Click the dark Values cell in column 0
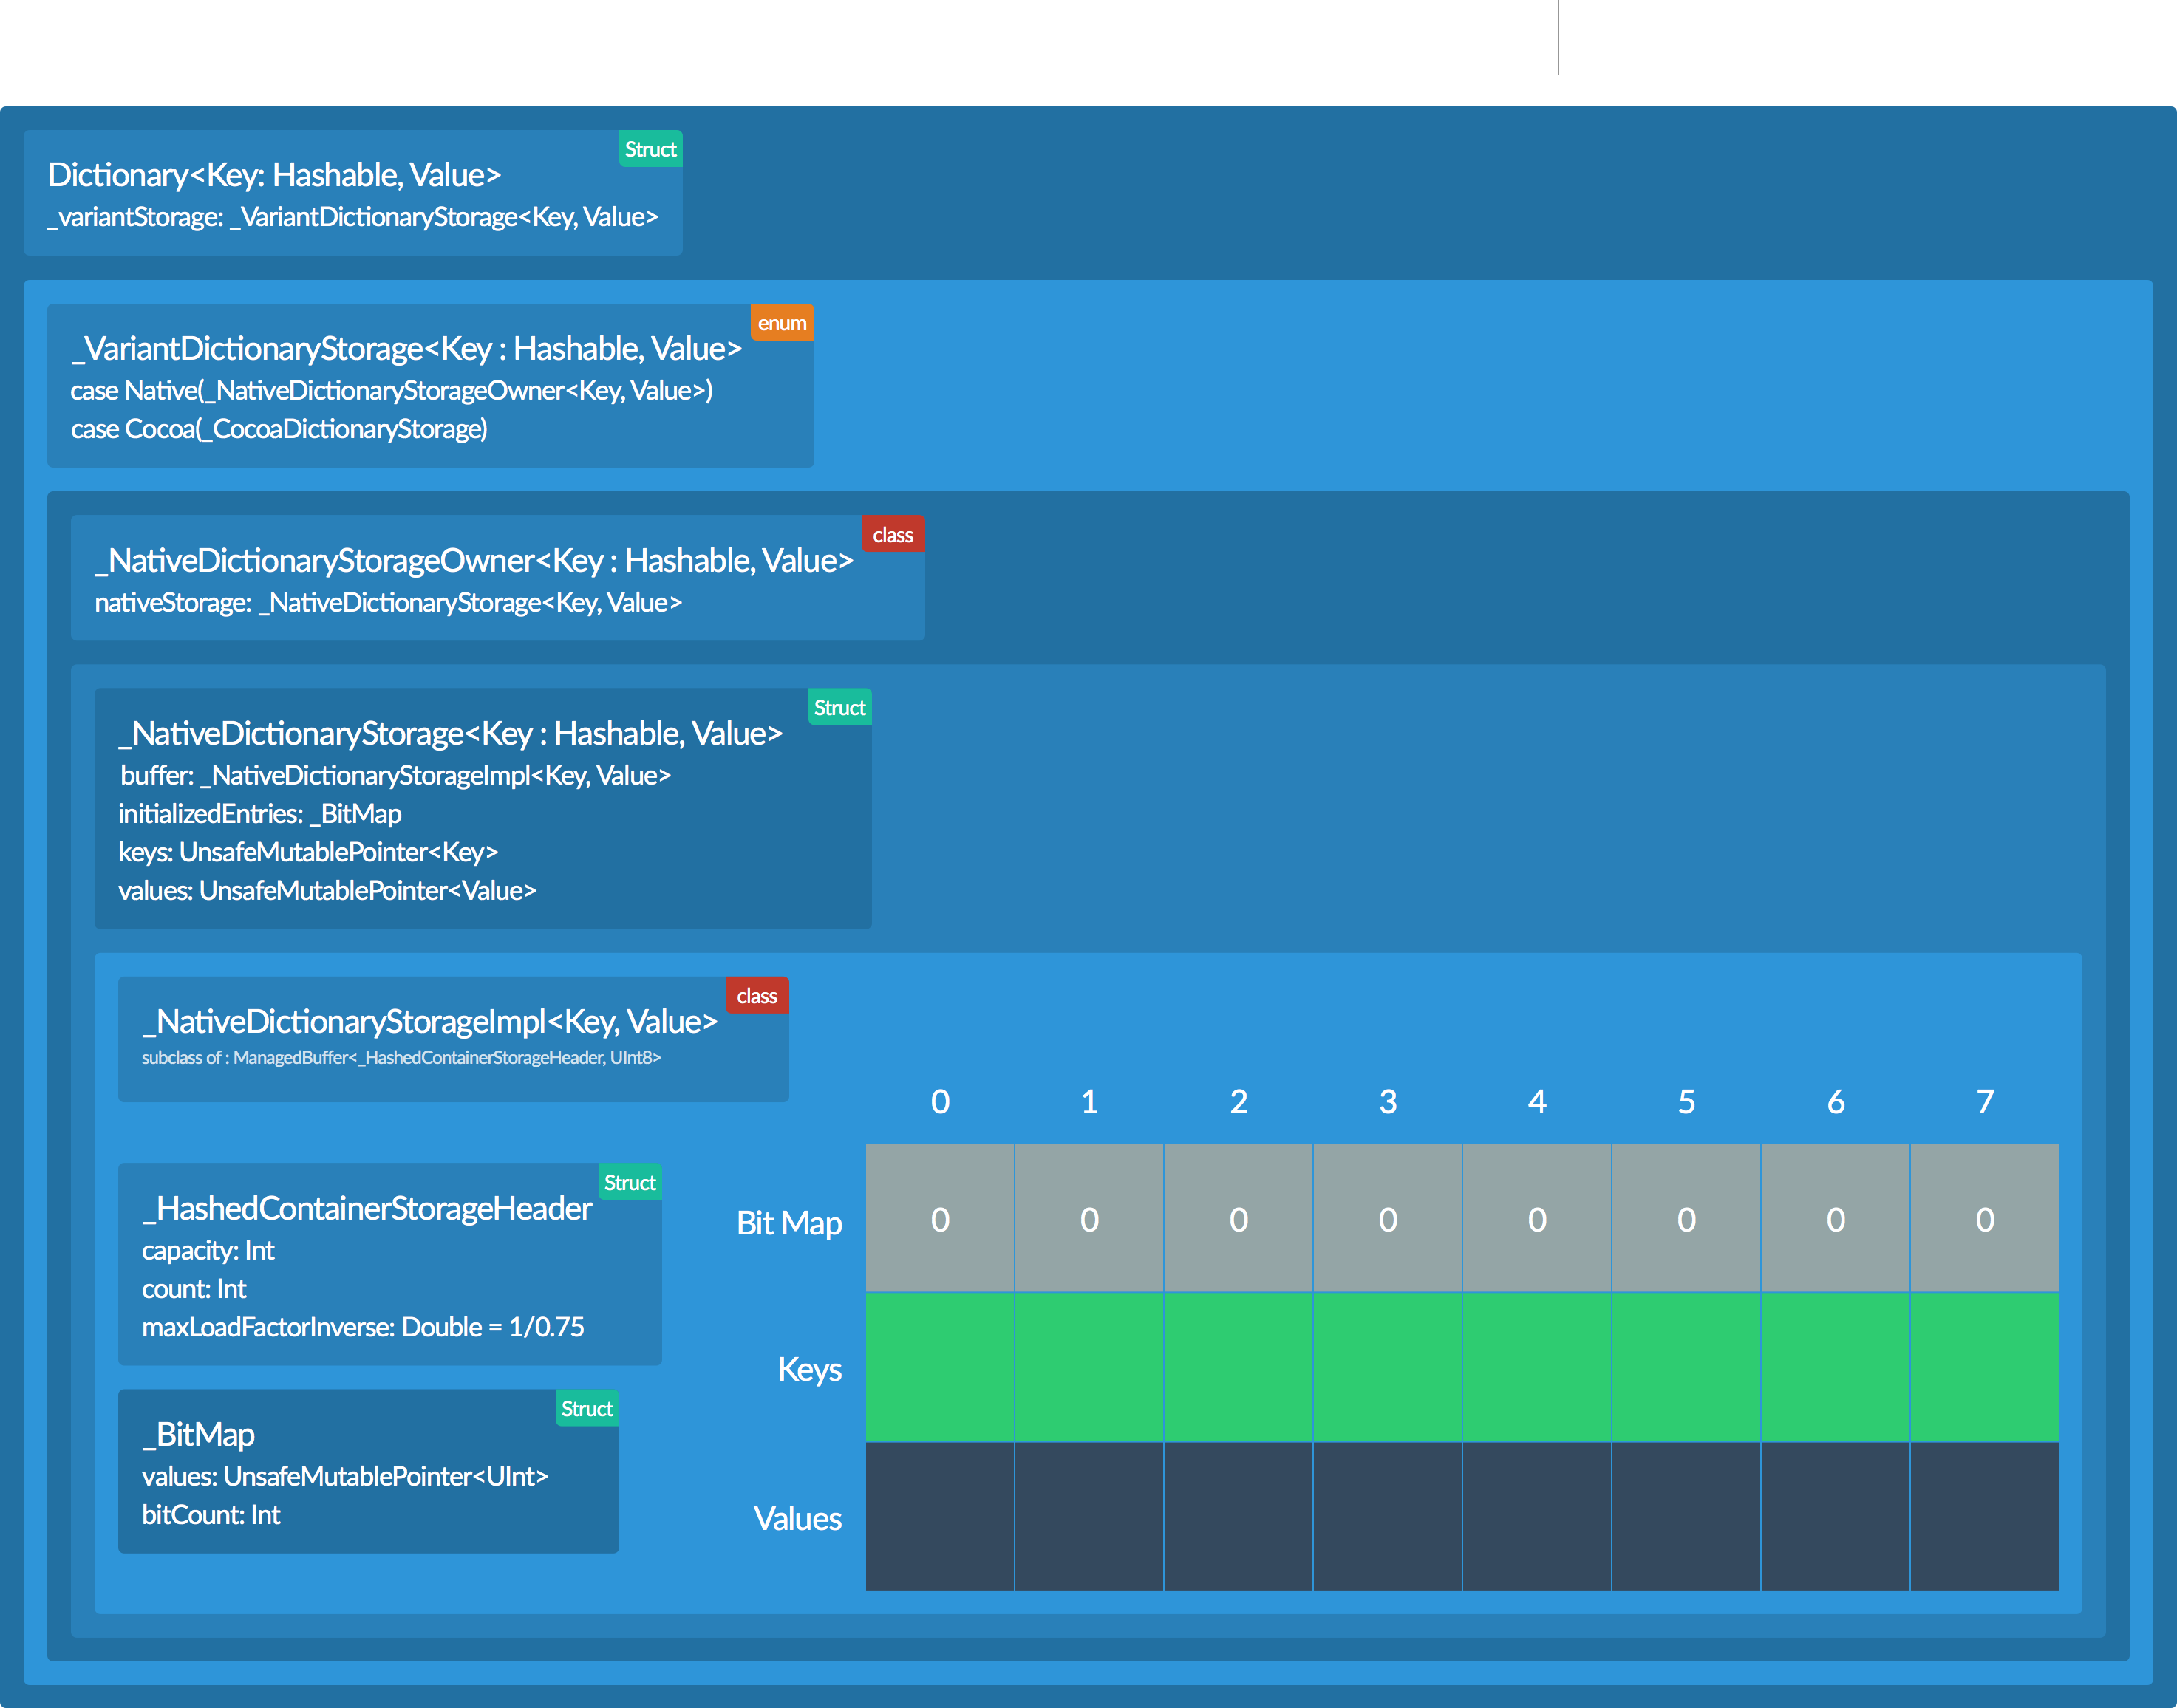 [x=940, y=1516]
